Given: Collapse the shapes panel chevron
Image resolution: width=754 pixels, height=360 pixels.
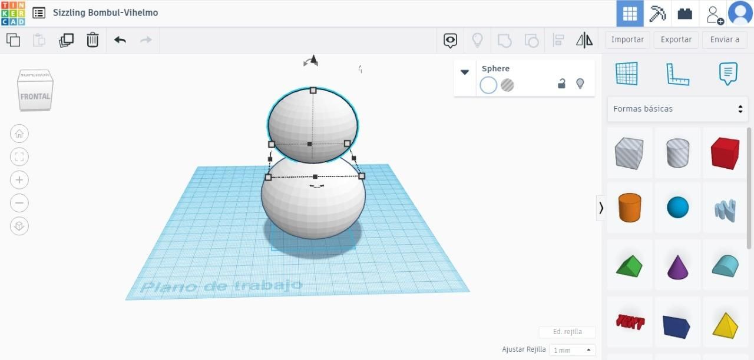Looking at the screenshot, I should pyautogui.click(x=601, y=208).
